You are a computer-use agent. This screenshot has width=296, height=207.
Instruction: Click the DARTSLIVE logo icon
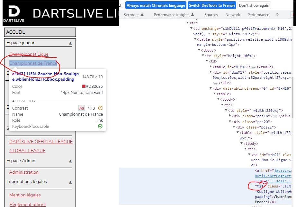[x=14, y=14]
